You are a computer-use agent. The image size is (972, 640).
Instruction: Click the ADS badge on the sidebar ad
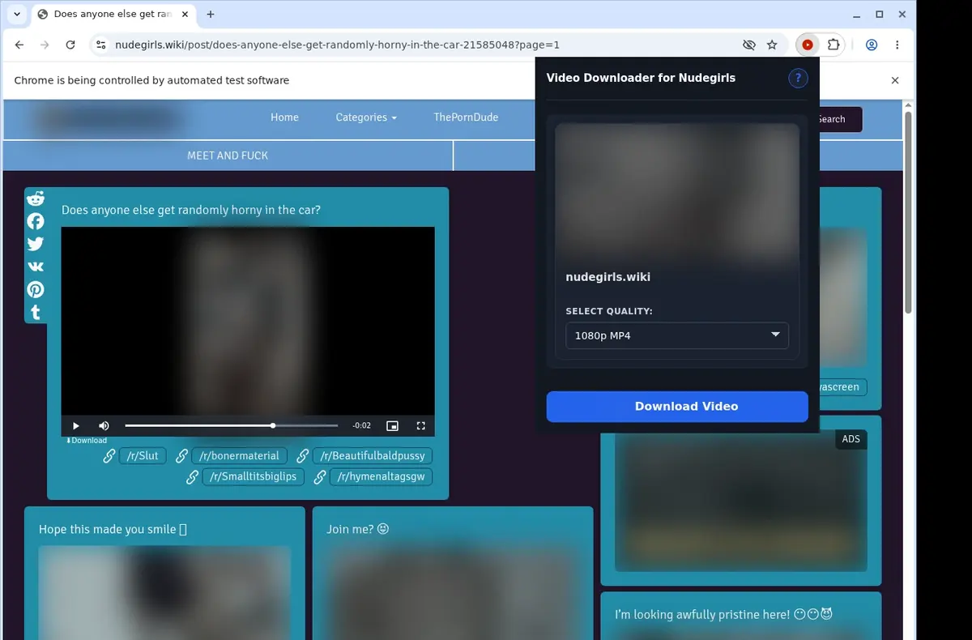(851, 439)
